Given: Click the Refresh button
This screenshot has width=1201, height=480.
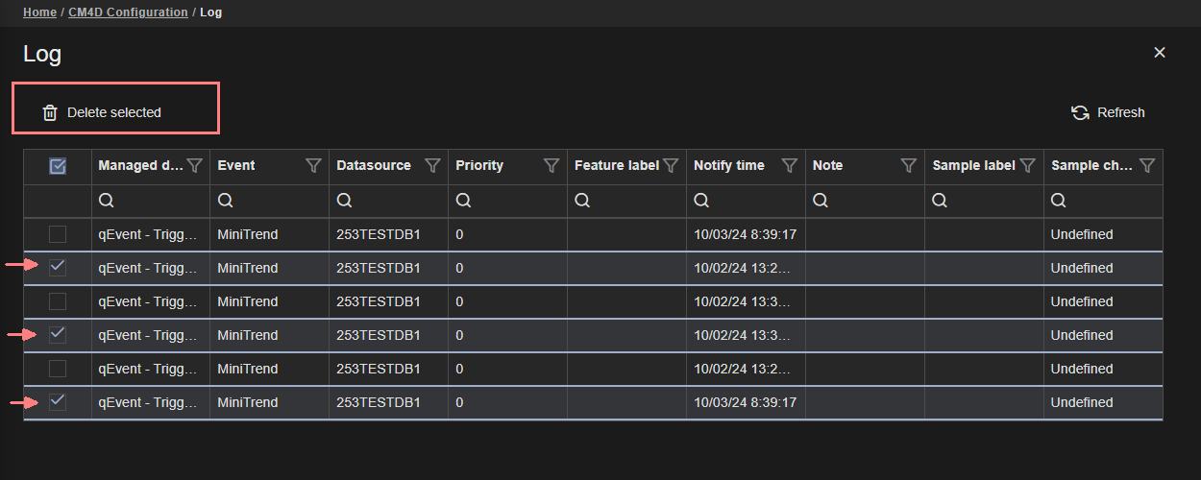Looking at the screenshot, I should coord(1108,112).
